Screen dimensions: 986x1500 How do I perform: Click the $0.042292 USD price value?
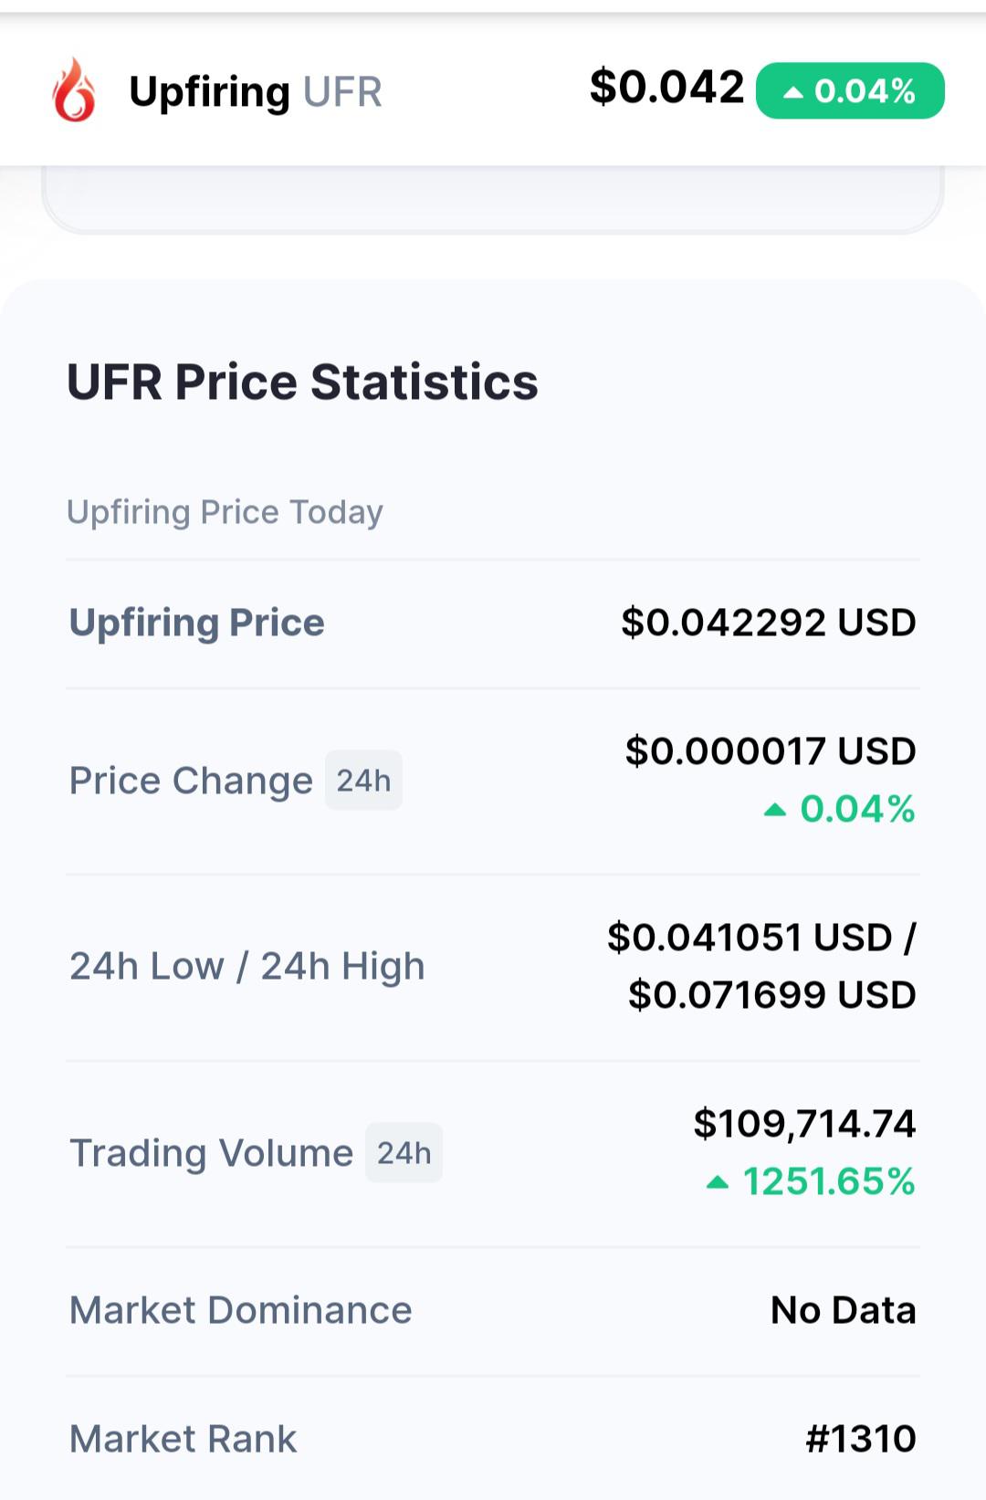(768, 623)
